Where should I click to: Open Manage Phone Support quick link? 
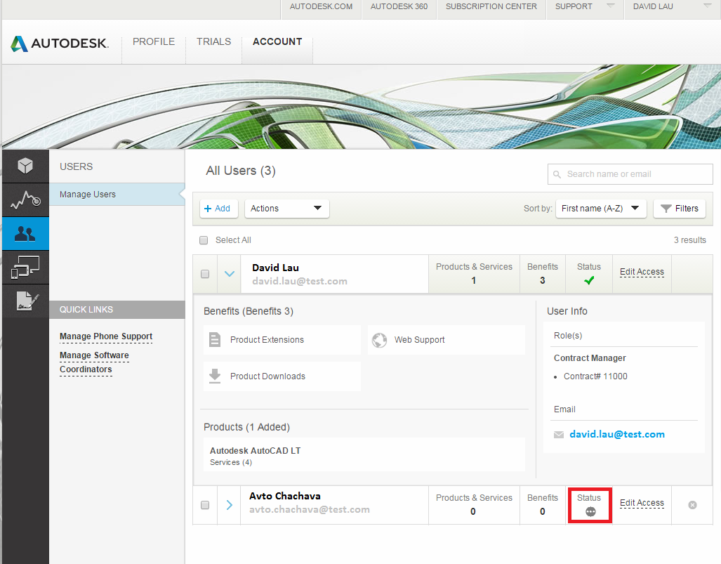coord(106,336)
